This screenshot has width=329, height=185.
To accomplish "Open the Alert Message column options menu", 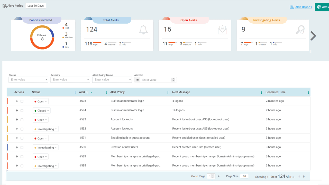I will point(261,92).
